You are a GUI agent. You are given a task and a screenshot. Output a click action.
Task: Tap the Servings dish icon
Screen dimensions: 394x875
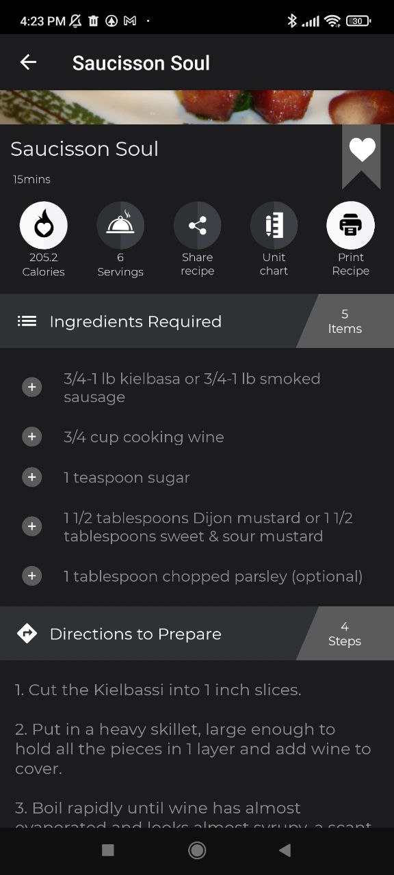pos(120,225)
